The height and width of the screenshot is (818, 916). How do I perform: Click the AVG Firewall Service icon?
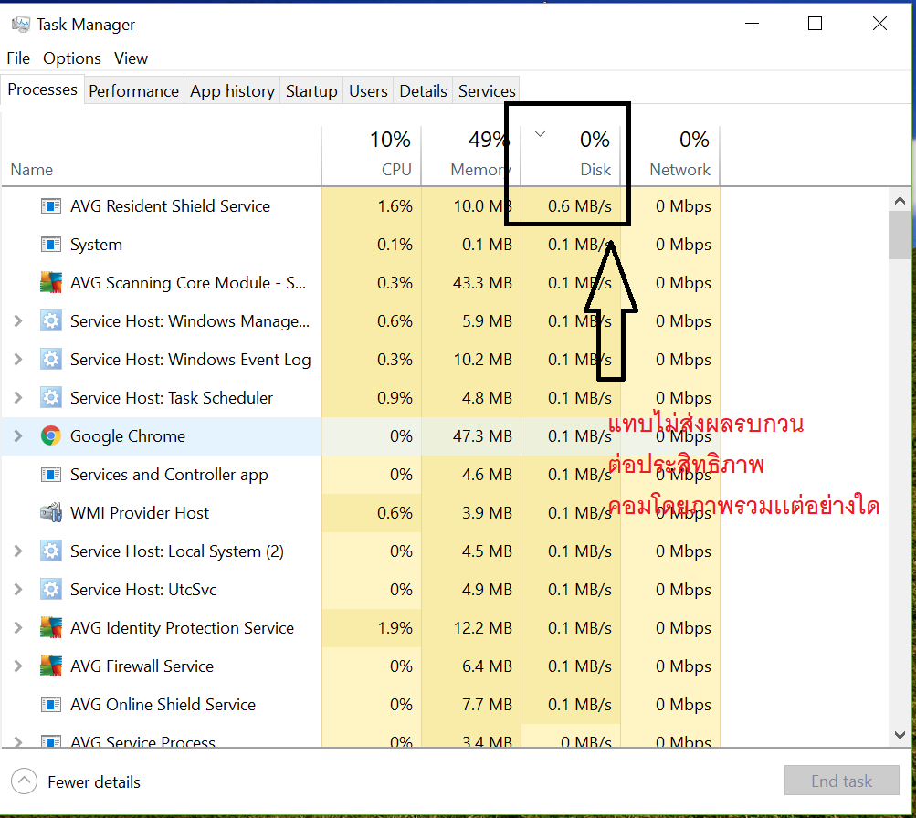pyautogui.click(x=51, y=666)
